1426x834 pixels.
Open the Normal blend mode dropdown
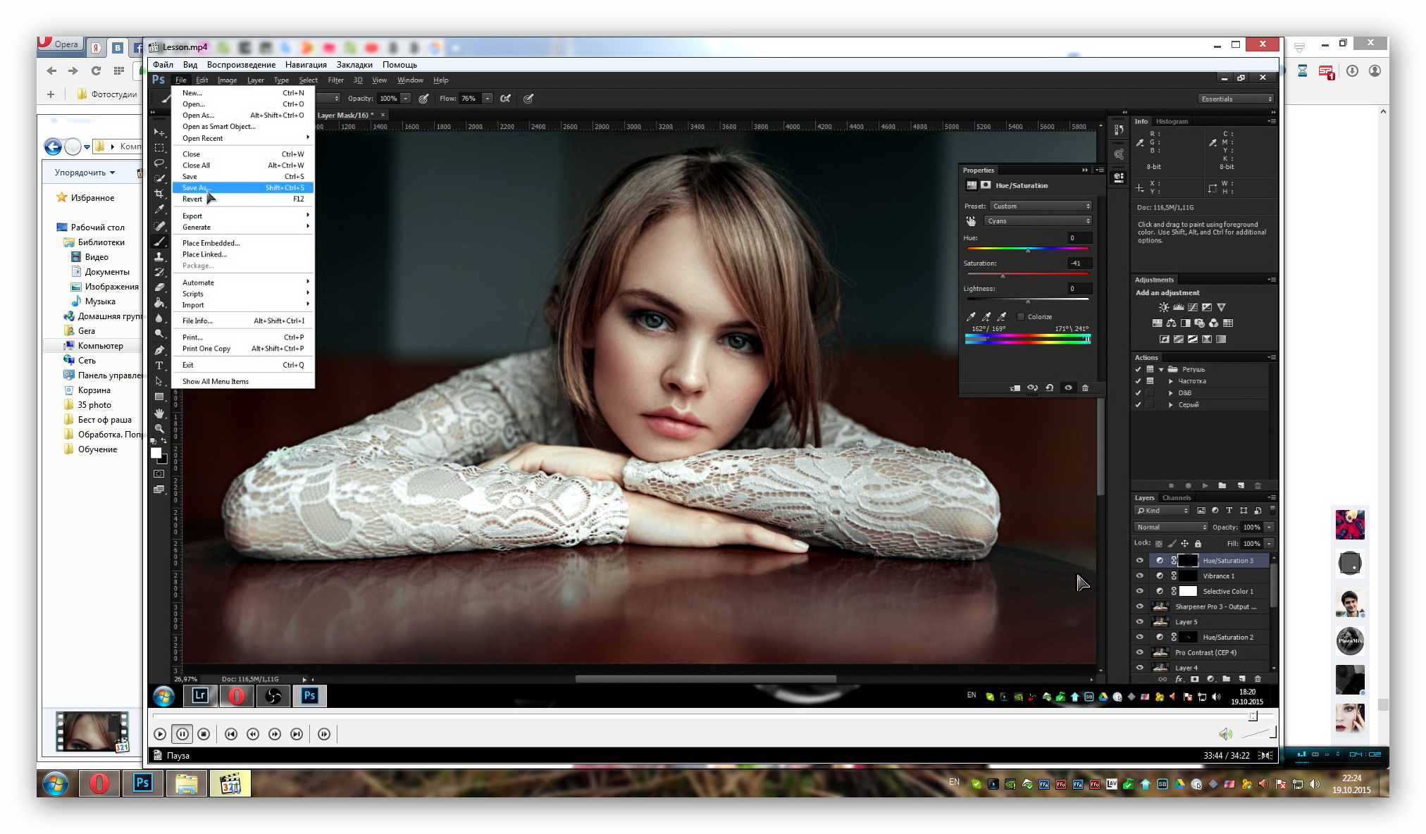pyautogui.click(x=1171, y=527)
